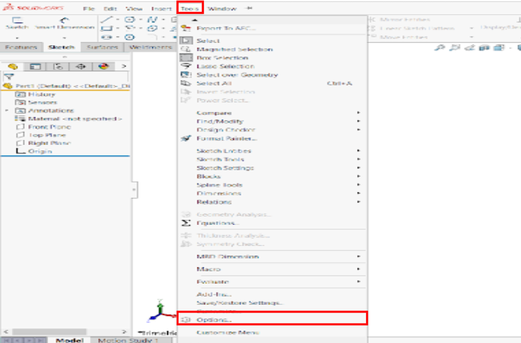Image resolution: width=521 pixels, height=343 pixels.
Task: Click the Options gear icon in menu
Action: [x=186, y=320]
